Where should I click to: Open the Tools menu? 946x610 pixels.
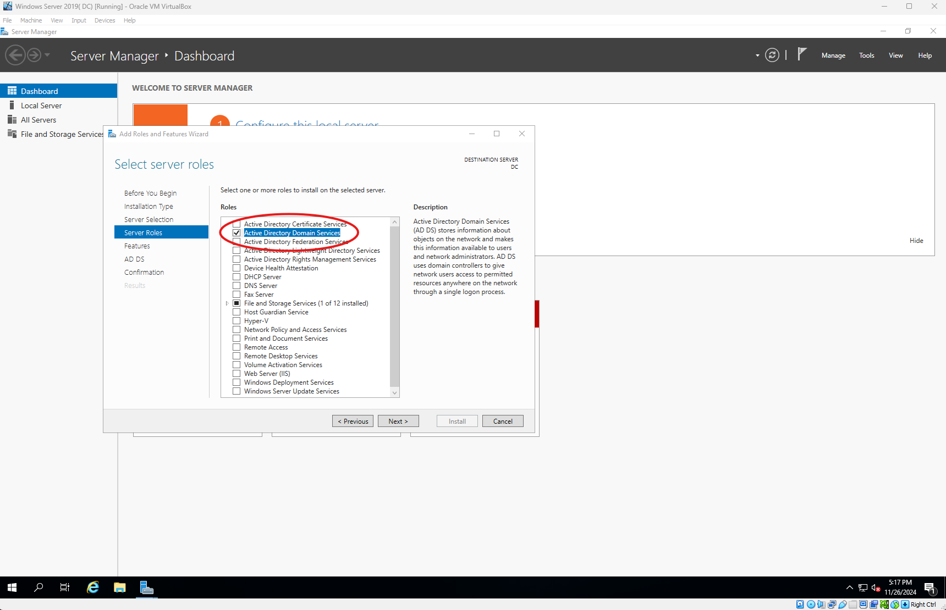pos(867,56)
